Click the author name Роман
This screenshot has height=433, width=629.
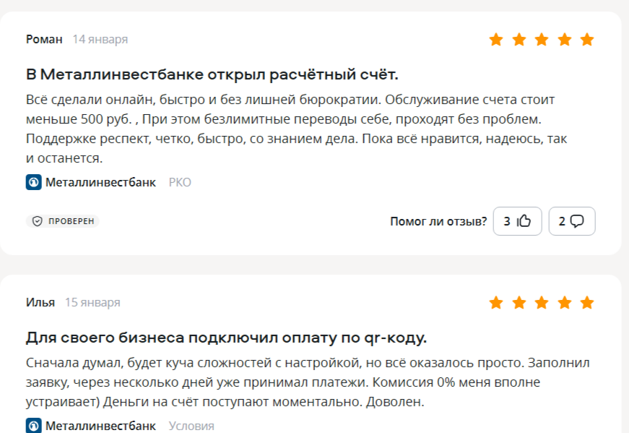(44, 39)
